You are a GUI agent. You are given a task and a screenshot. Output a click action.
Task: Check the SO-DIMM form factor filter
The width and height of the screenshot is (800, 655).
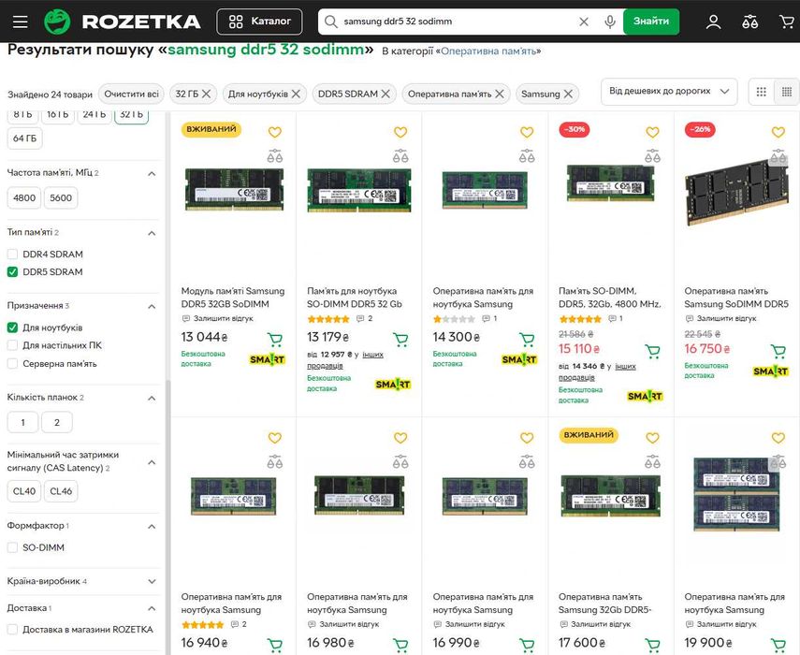pyautogui.click(x=13, y=547)
